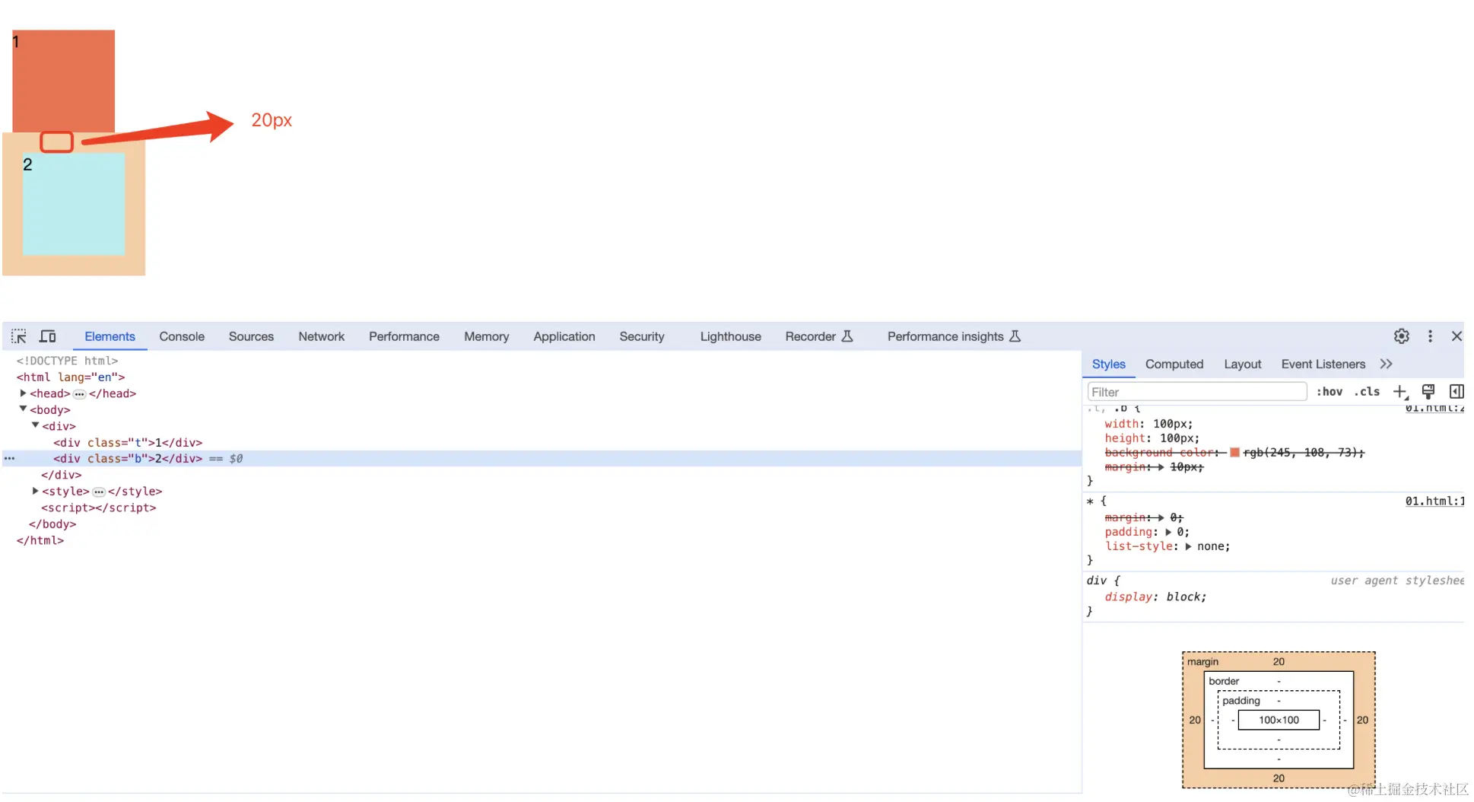
Task: Expand the head element node
Action: click(24, 393)
